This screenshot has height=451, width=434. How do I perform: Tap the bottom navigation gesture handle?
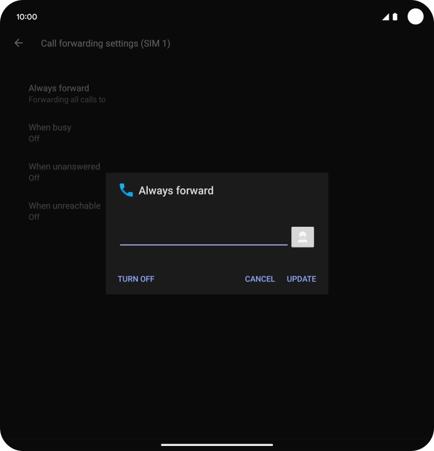[217, 445]
